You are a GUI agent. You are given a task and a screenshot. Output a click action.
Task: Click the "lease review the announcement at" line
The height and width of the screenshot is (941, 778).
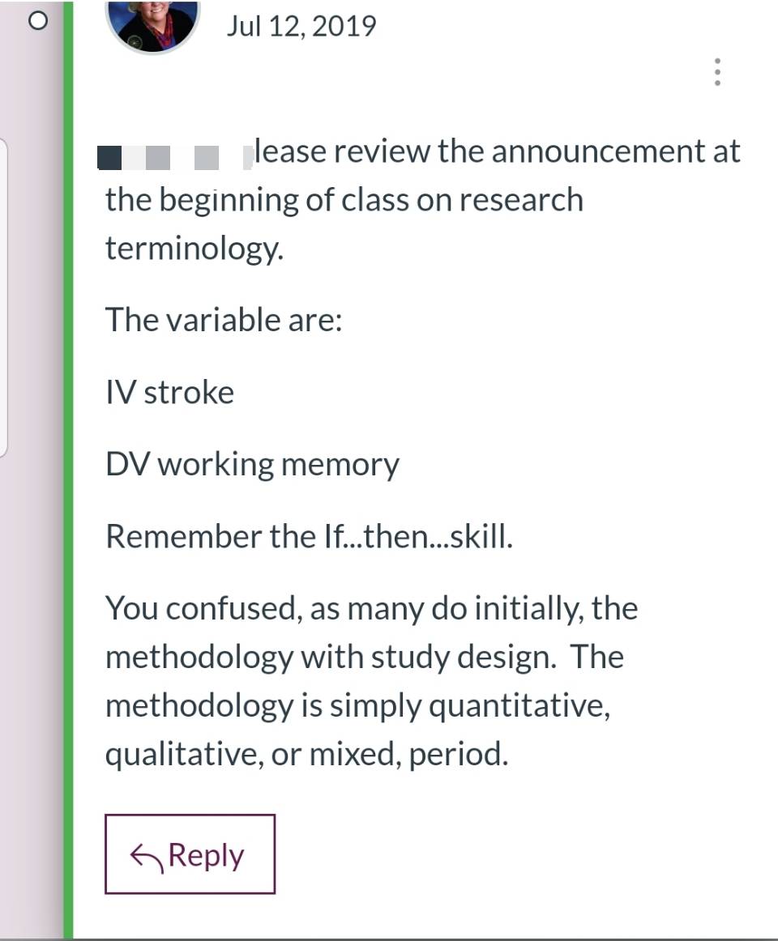click(x=498, y=151)
